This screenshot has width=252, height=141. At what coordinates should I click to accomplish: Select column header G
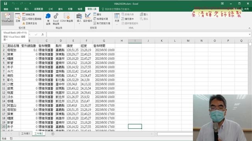coord(104,41)
